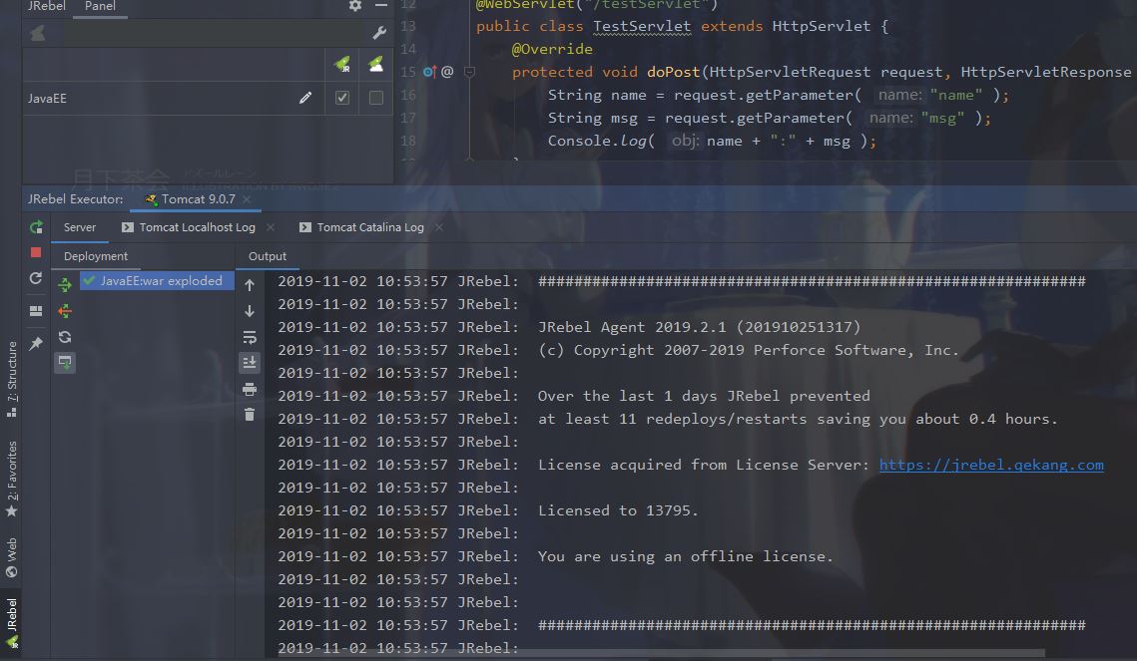The image size is (1137, 661).
Task: Open the Tomcat Localhost Log tab
Action: point(189,227)
